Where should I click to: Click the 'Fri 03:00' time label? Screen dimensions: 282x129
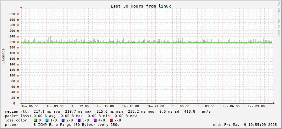(206, 106)
